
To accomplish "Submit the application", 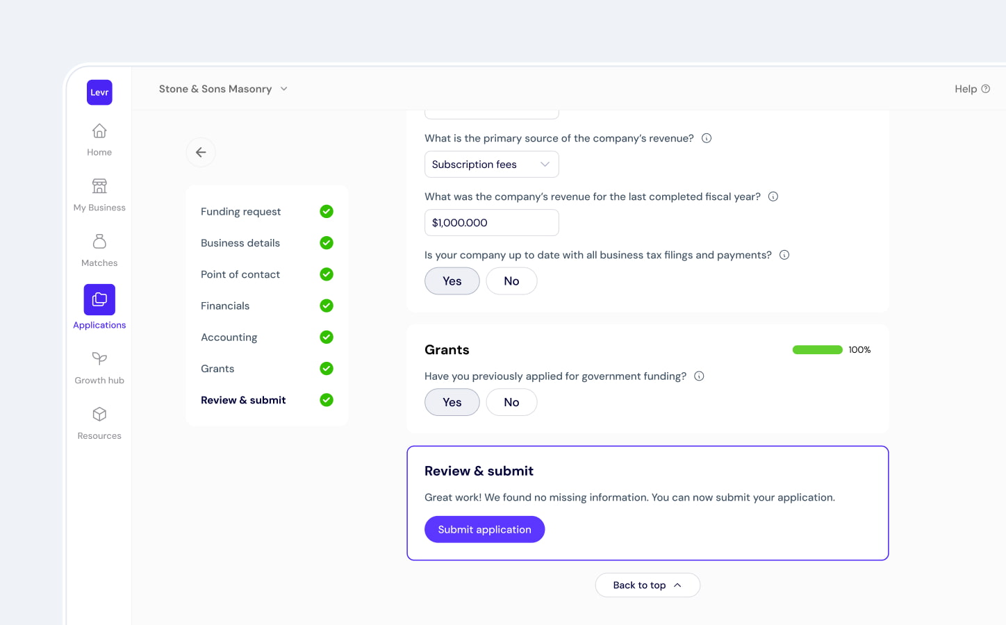I will pyautogui.click(x=484, y=529).
